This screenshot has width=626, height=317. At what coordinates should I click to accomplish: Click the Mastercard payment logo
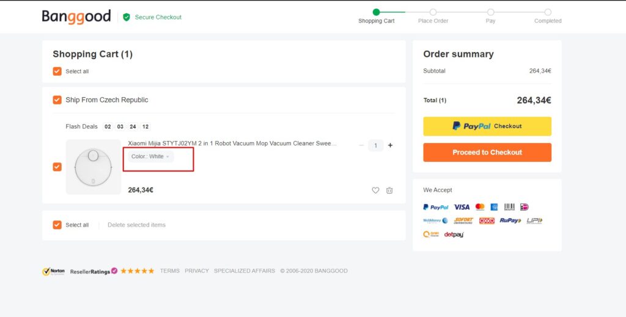[480, 206]
